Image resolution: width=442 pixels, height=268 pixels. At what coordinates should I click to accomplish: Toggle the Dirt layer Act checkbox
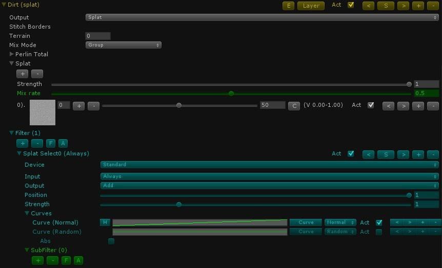click(351, 5)
